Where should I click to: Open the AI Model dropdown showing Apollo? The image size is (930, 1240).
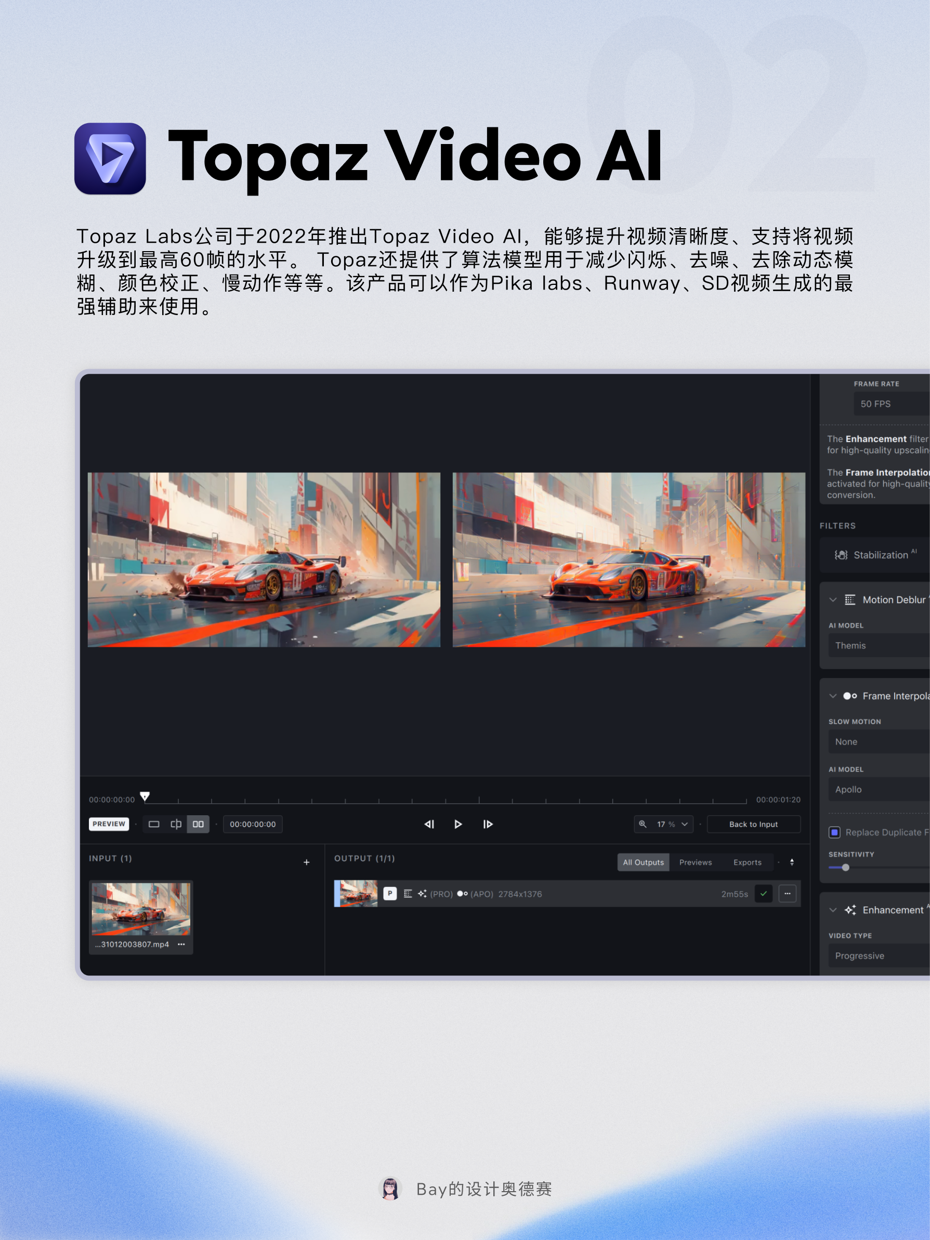[879, 789]
